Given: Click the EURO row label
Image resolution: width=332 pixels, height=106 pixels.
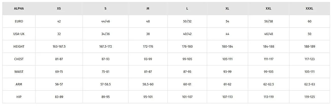Looking at the screenshot, I should (x=19, y=21).
